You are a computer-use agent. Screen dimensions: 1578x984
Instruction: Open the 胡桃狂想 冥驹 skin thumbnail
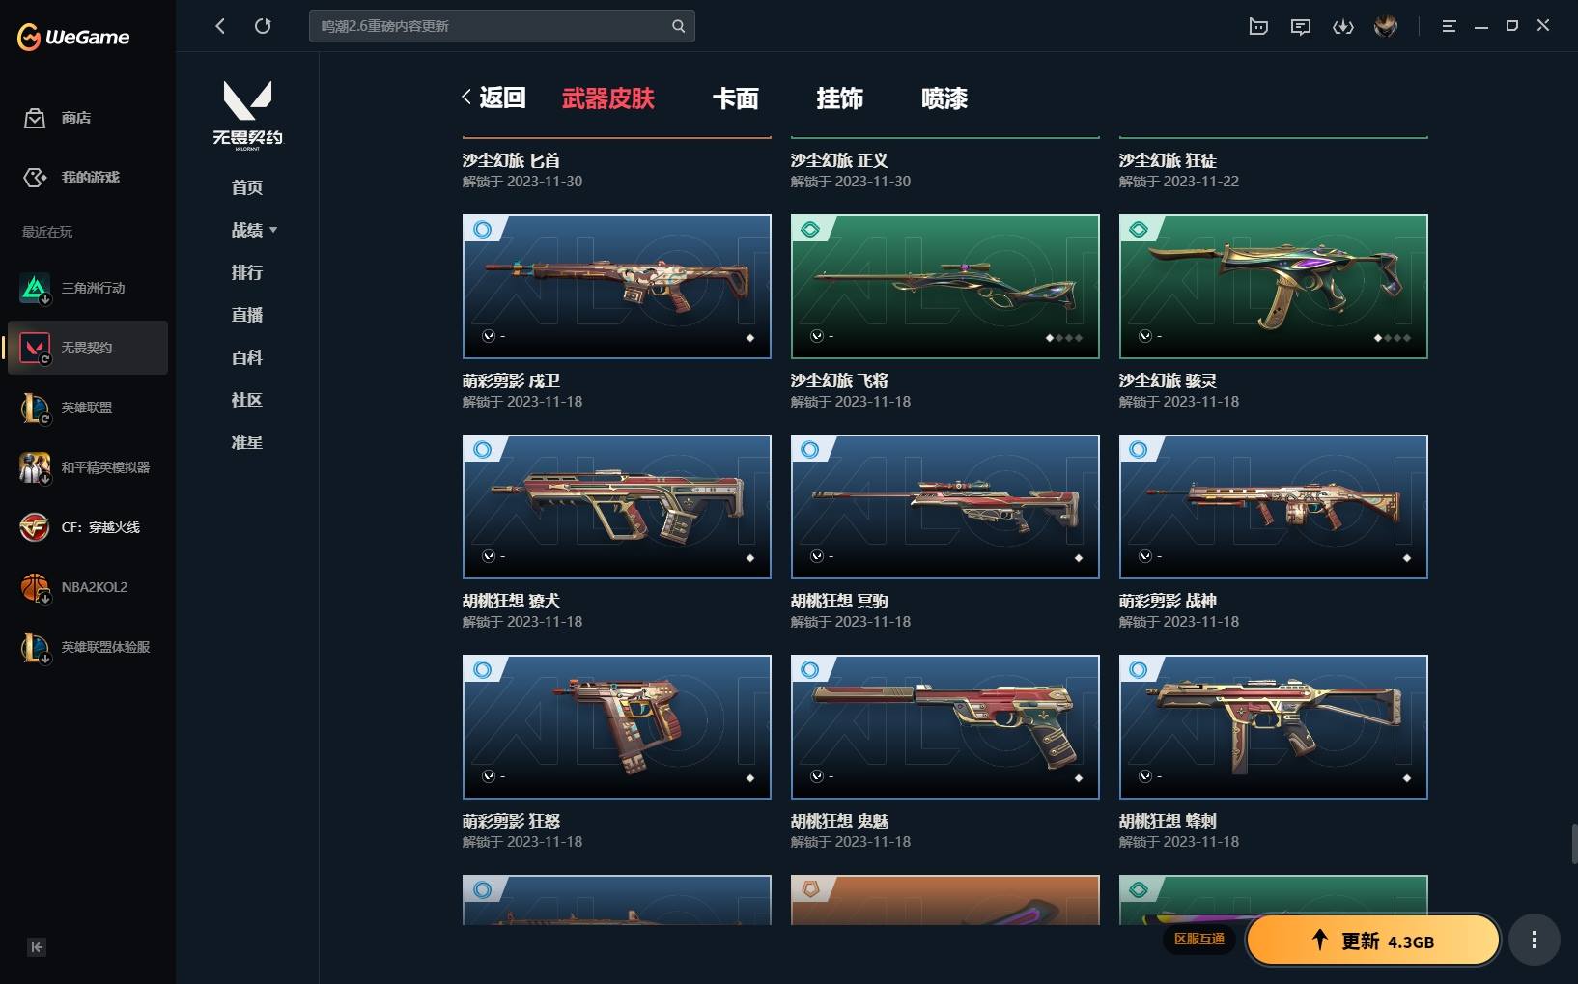[945, 507]
